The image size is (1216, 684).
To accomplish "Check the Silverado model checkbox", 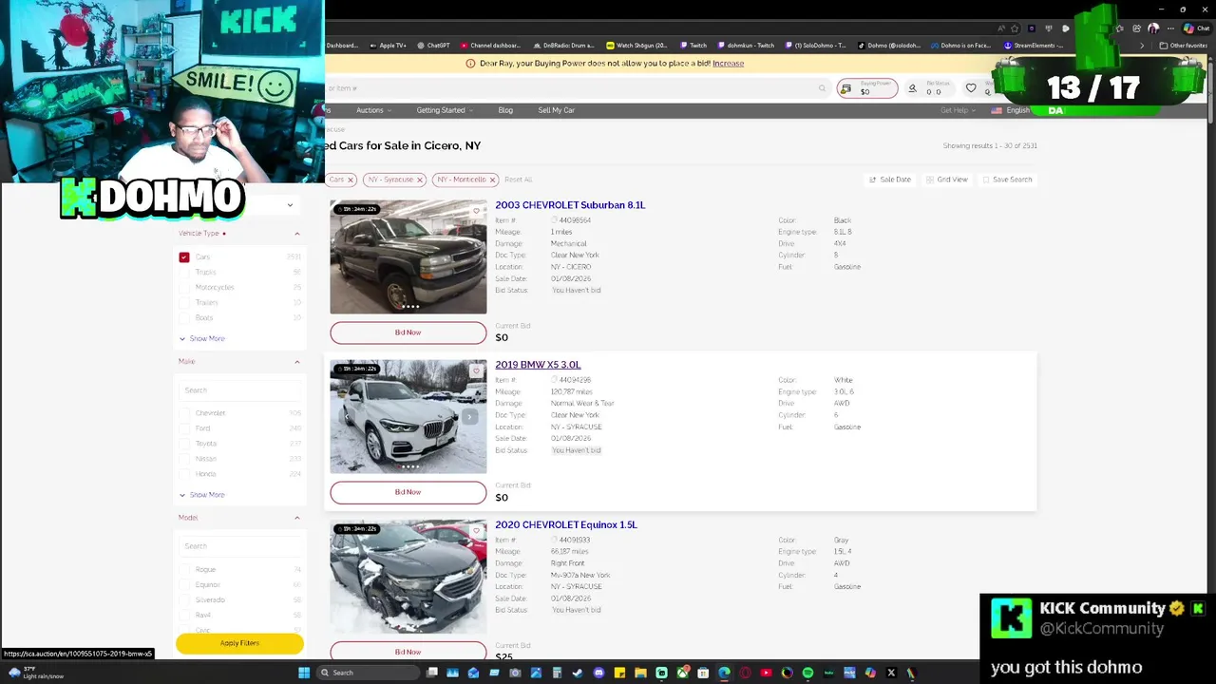I will click(x=184, y=600).
